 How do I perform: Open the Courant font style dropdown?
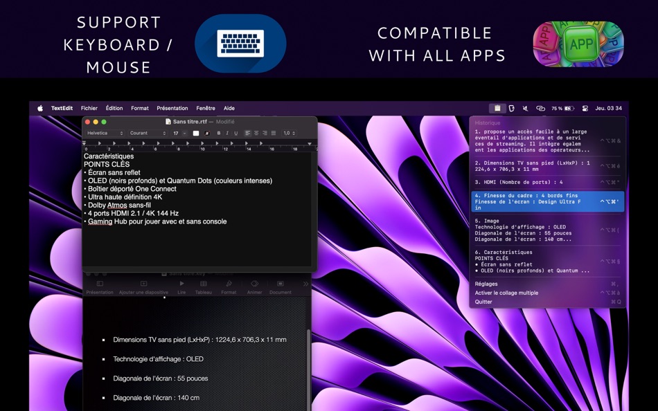(148, 133)
